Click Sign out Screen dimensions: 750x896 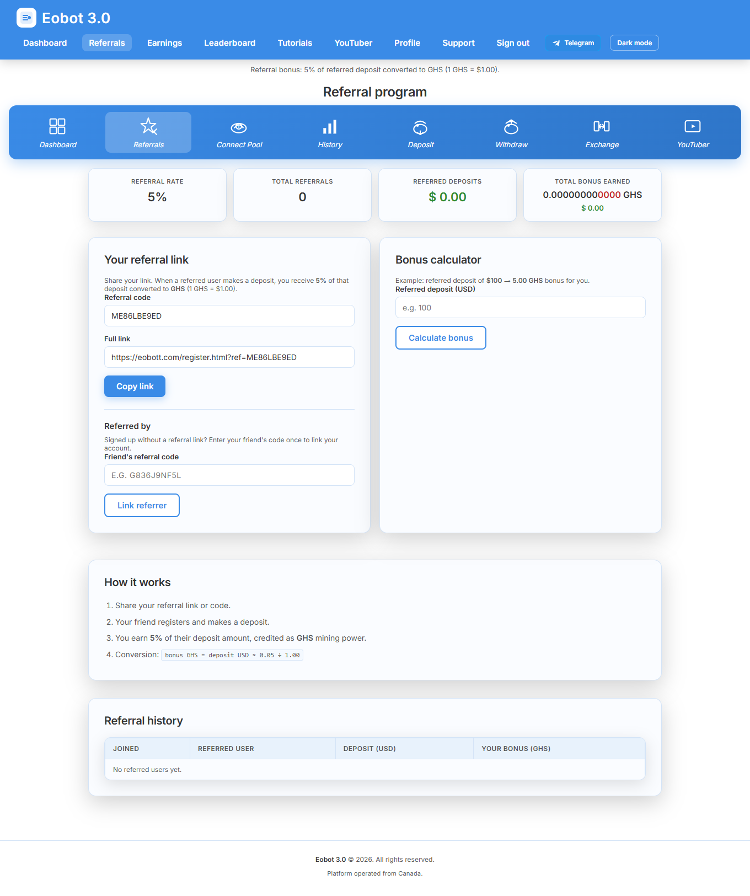coord(513,43)
